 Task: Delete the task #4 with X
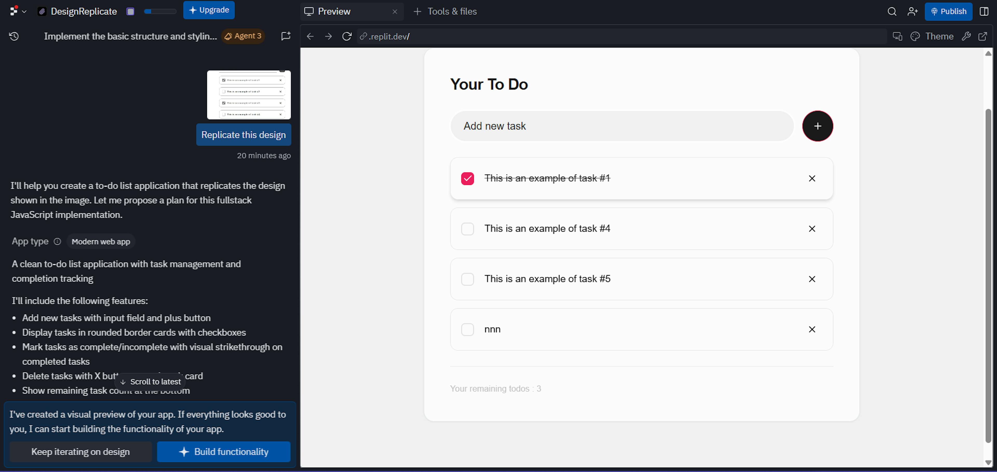coord(812,229)
